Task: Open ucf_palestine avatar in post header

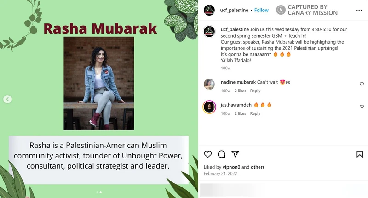Action: (209, 10)
